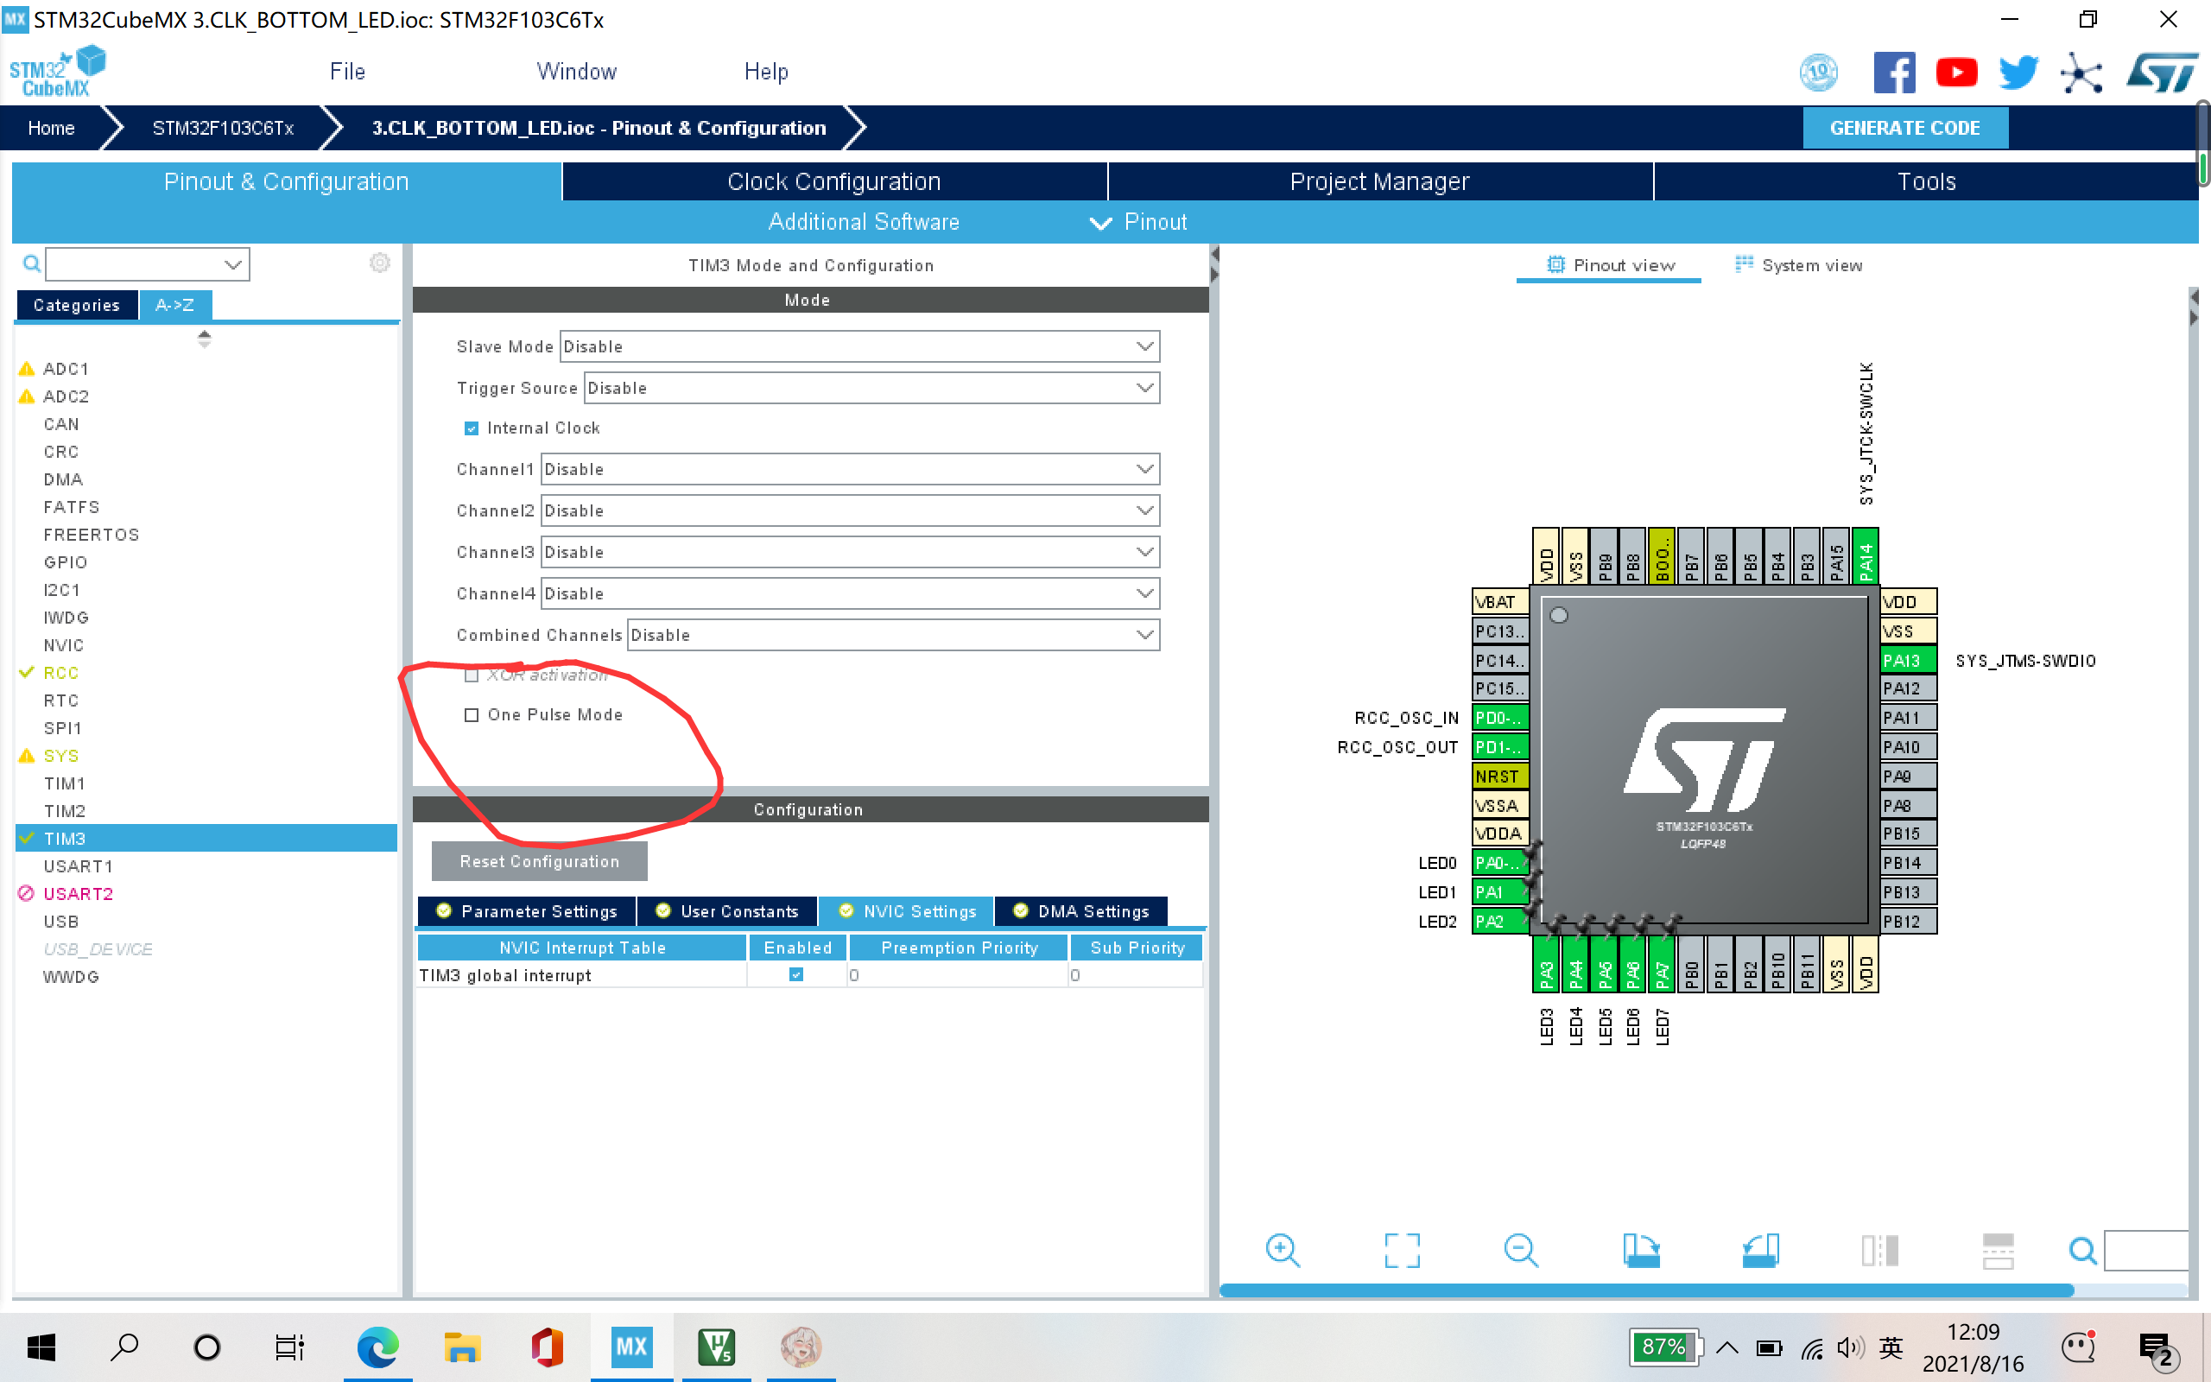Zoom in on the pinout view
This screenshot has width=2211, height=1382.
click(x=1283, y=1252)
